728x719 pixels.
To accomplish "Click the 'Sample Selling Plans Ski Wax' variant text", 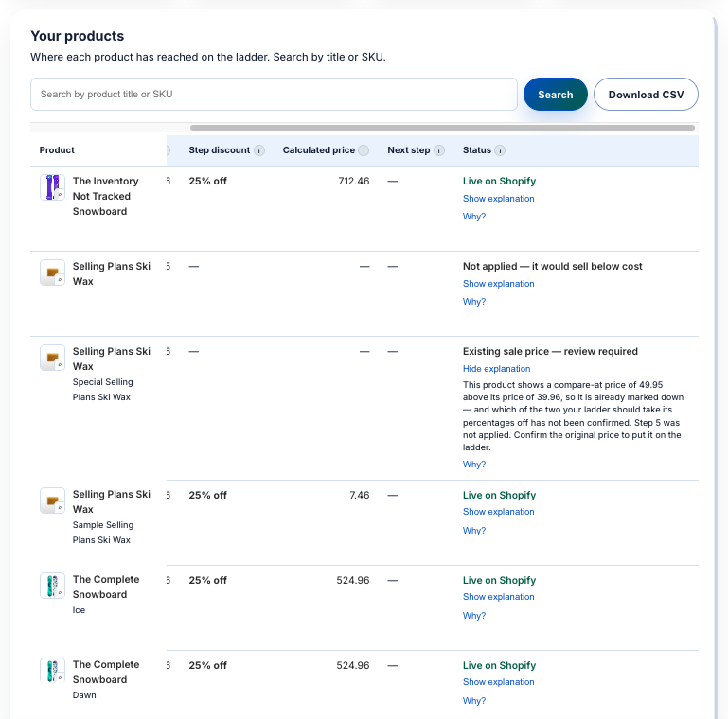I will pyautogui.click(x=102, y=533).
